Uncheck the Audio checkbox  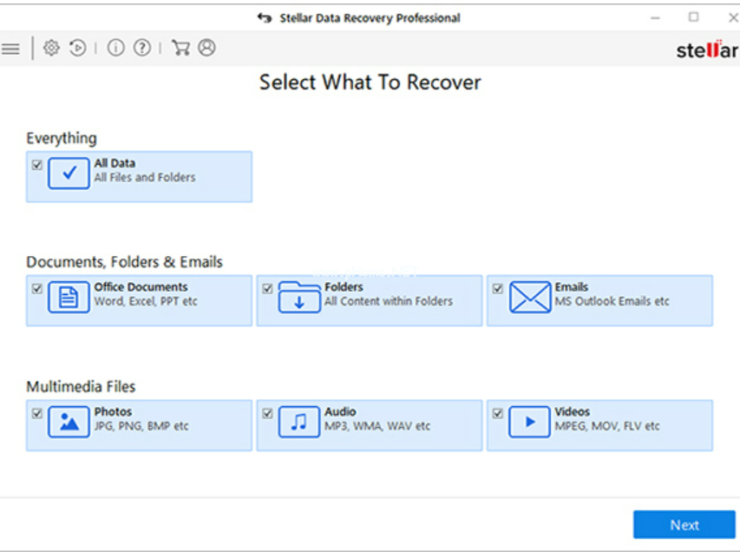point(267,414)
